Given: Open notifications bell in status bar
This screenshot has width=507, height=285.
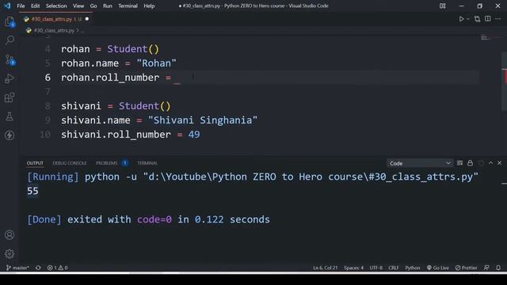Looking at the screenshot, I should point(498,268).
